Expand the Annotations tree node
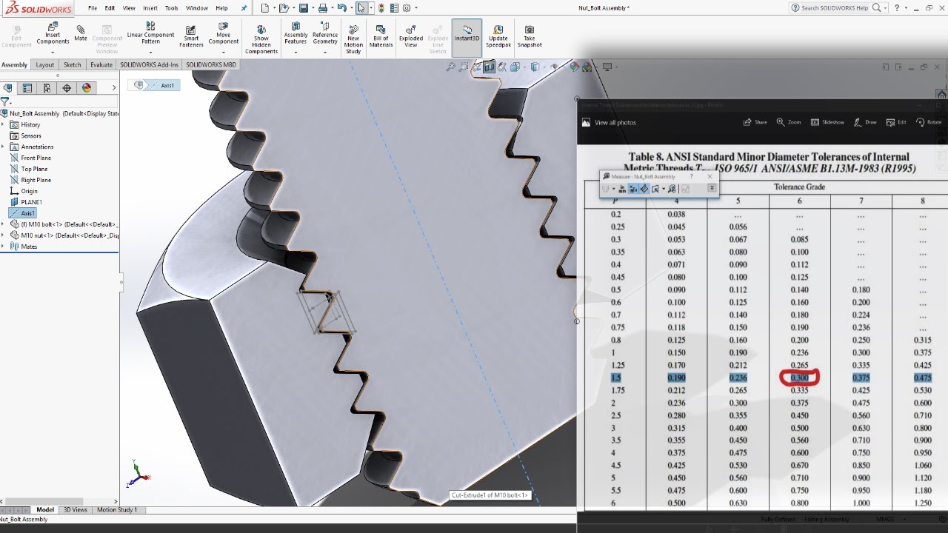Viewport: 948px width, 533px height. (x=3, y=147)
